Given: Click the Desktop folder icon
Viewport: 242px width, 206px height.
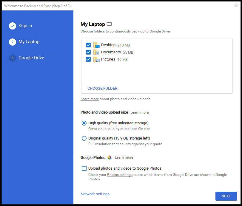Looking at the screenshot, I should click(x=96, y=45).
